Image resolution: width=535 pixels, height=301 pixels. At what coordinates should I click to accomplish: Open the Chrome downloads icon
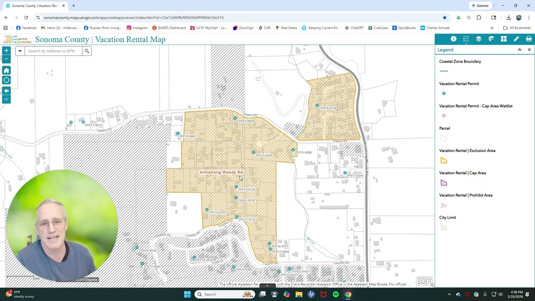pyautogui.click(x=509, y=18)
